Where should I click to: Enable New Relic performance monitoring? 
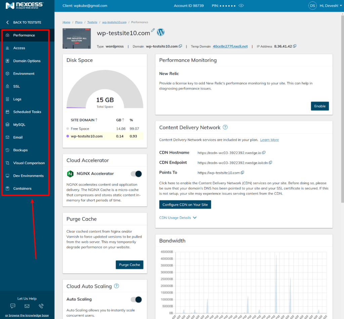pyautogui.click(x=320, y=106)
